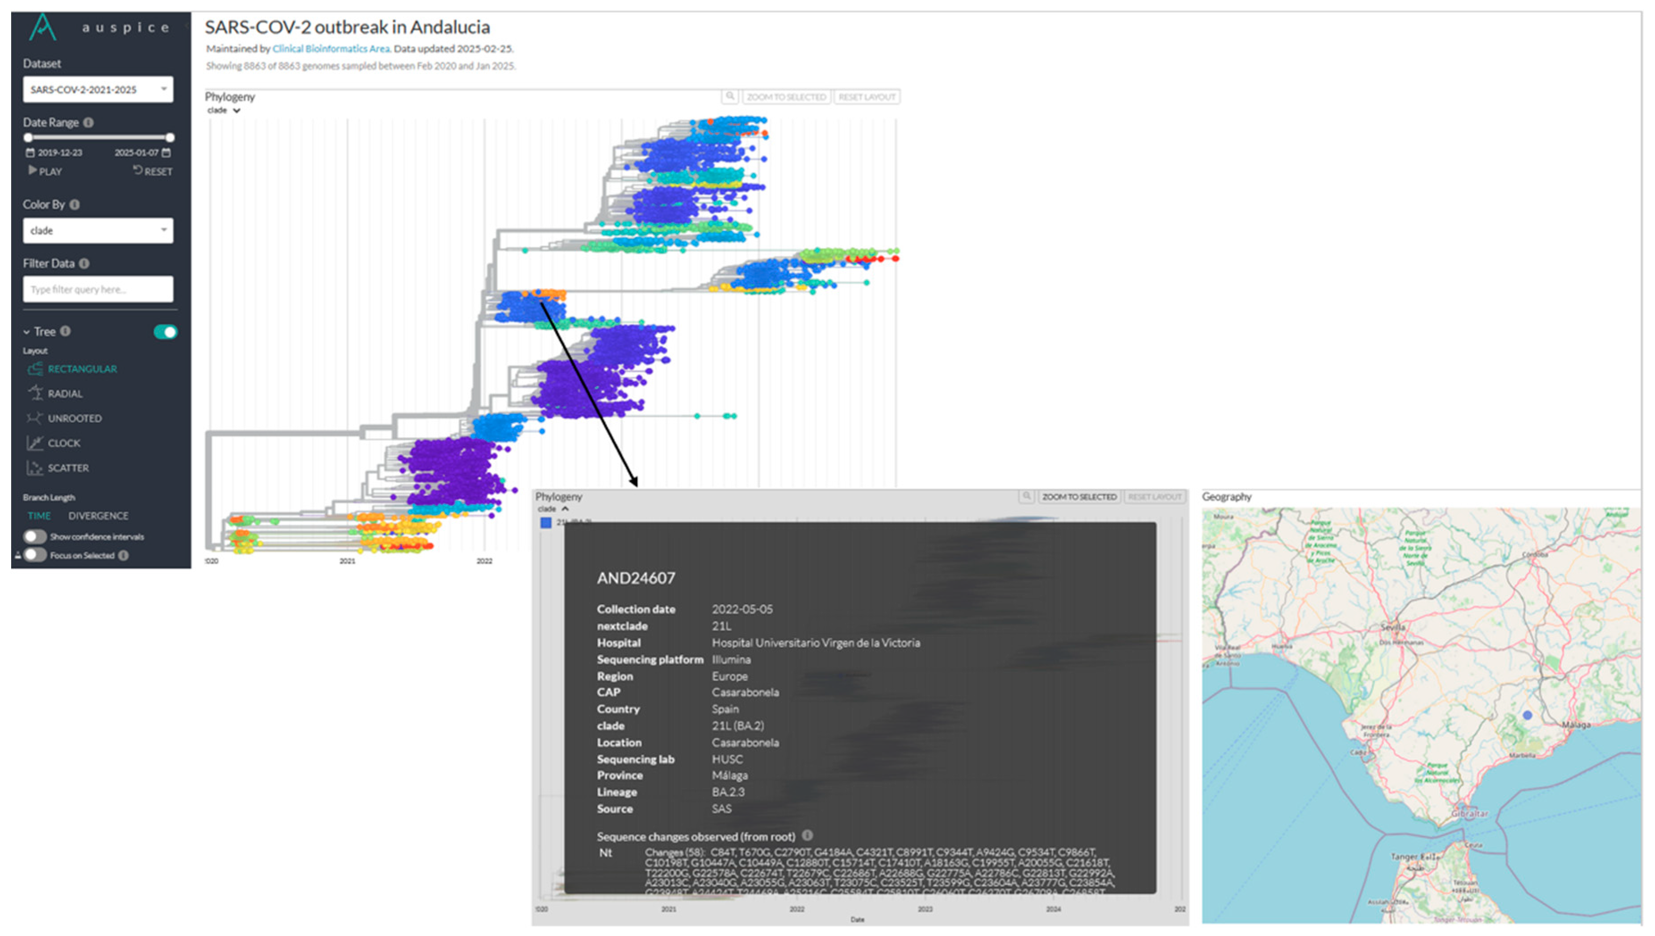Select the Rectangular tree layout

coord(82,369)
